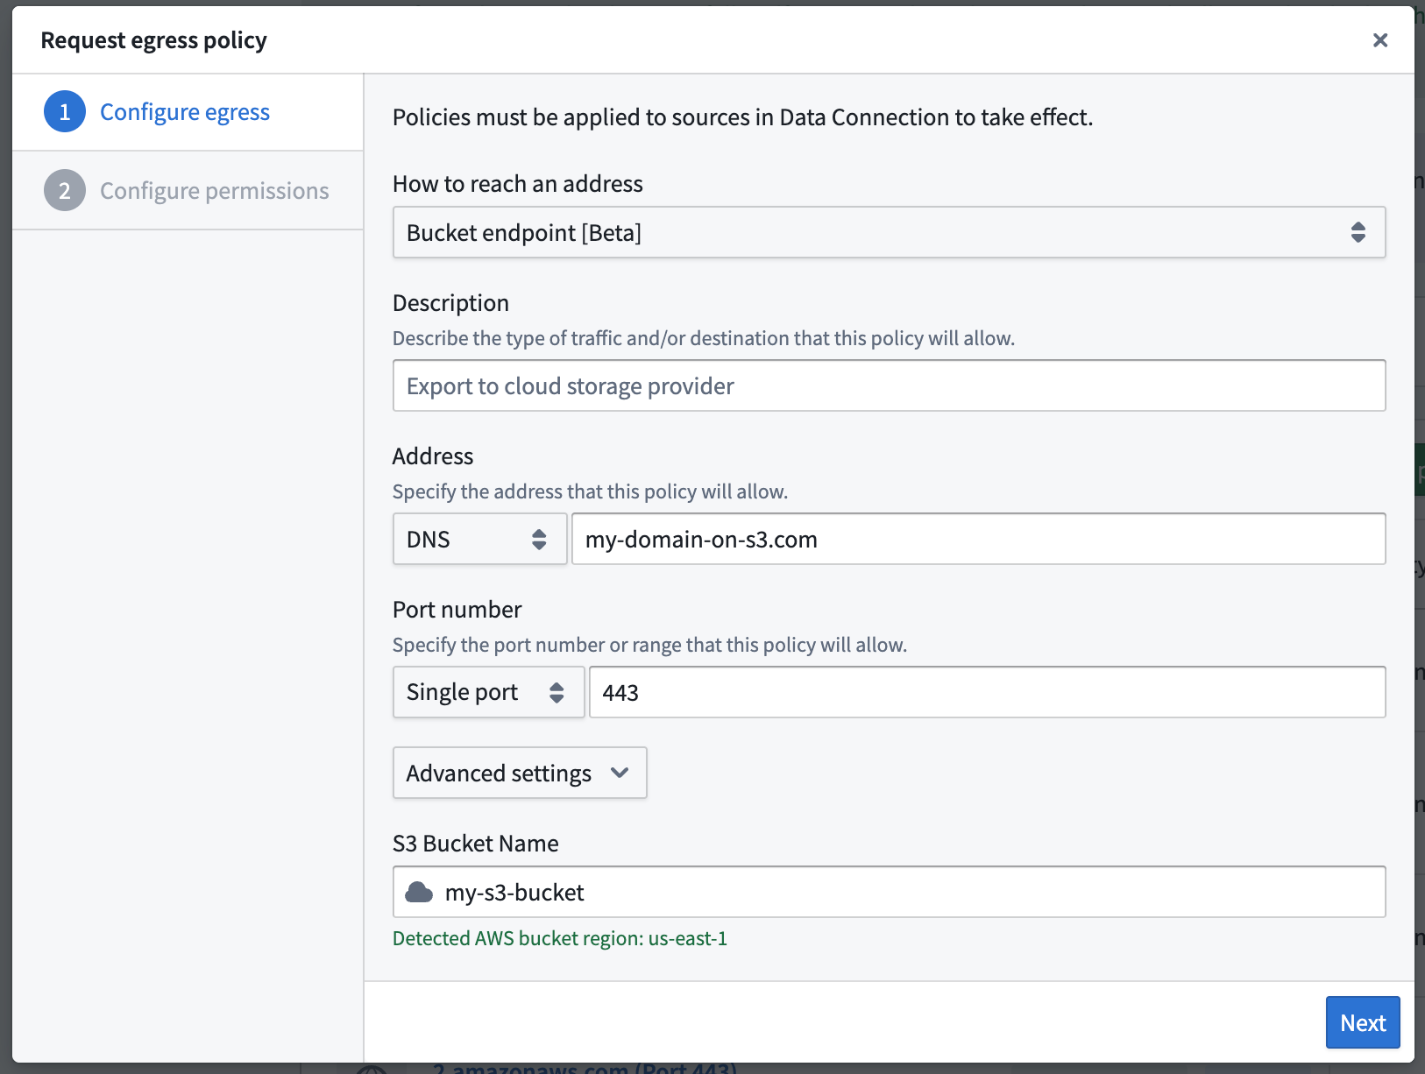Click the cloud icon in S3 Bucket Name field

419,892
